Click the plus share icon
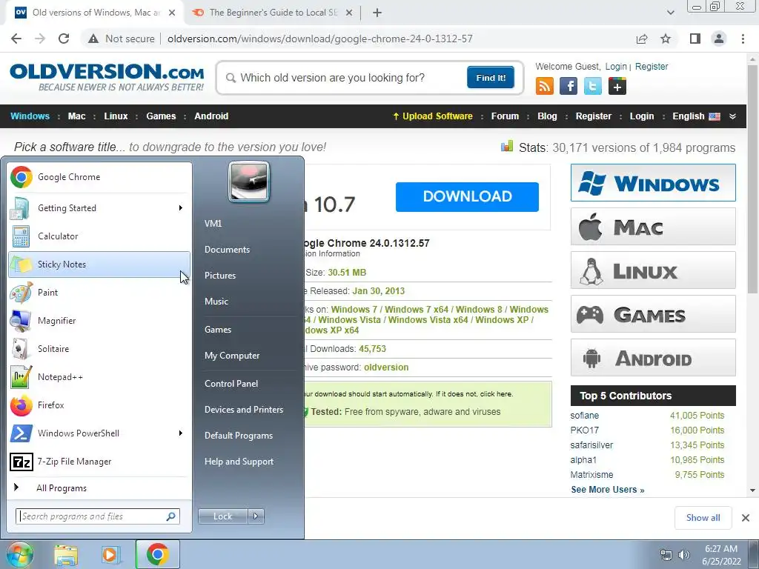Viewport: 759px width, 569px height. [617, 86]
